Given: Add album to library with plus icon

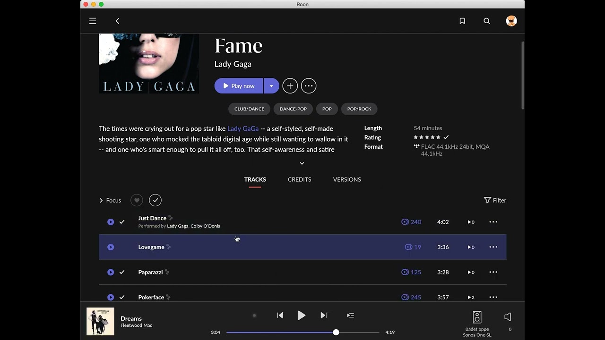Looking at the screenshot, I should pos(290,86).
